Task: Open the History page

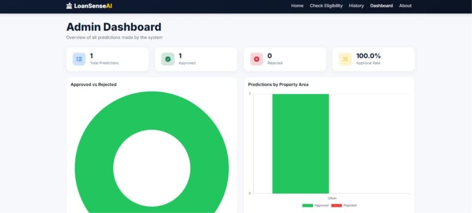Action: click(x=356, y=6)
